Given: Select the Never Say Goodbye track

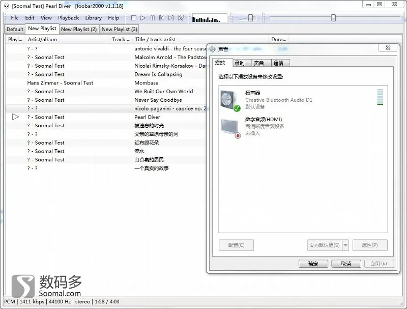Looking at the screenshot, I should coord(106,100).
